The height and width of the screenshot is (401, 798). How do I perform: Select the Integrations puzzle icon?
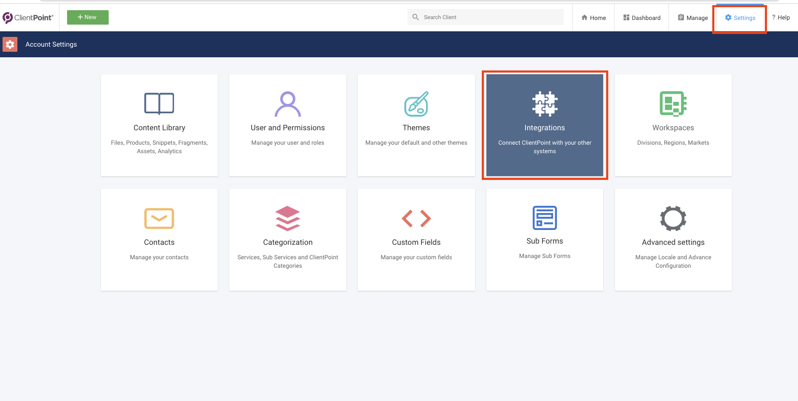[x=545, y=103]
